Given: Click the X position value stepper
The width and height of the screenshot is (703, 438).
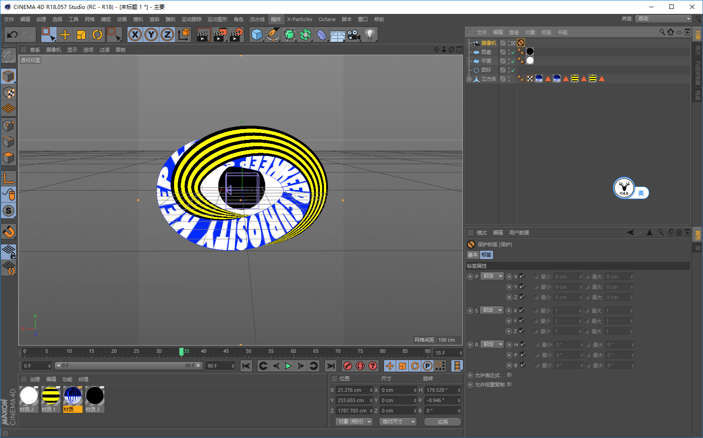Looking at the screenshot, I should 371,390.
